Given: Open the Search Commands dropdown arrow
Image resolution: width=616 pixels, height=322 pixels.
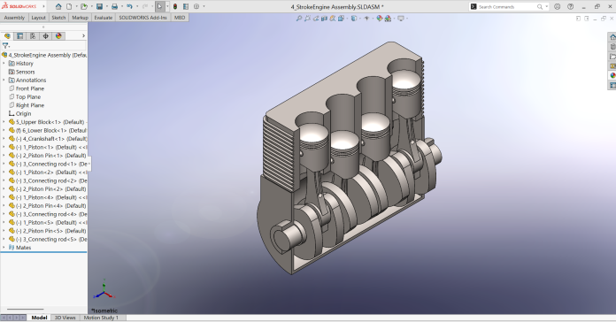Looking at the screenshot, I should (x=546, y=7).
